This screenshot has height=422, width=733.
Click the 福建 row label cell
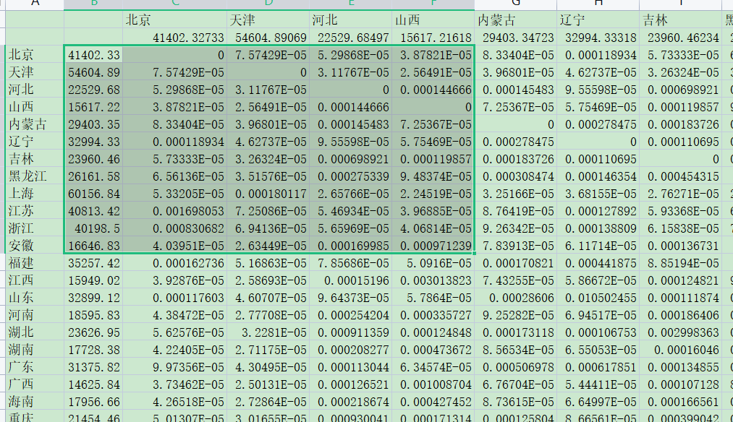coord(35,263)
